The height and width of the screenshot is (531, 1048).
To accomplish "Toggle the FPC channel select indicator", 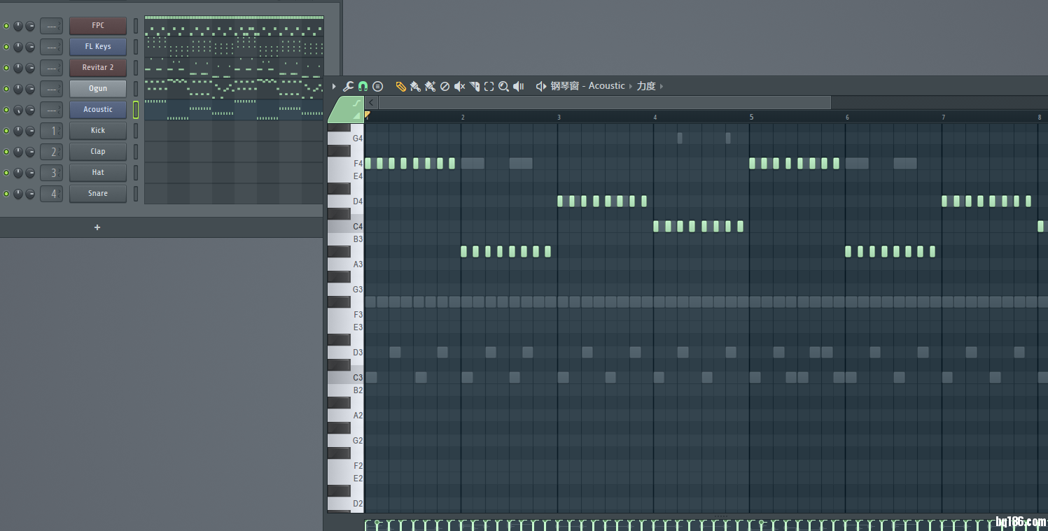I will click(136, 26).
